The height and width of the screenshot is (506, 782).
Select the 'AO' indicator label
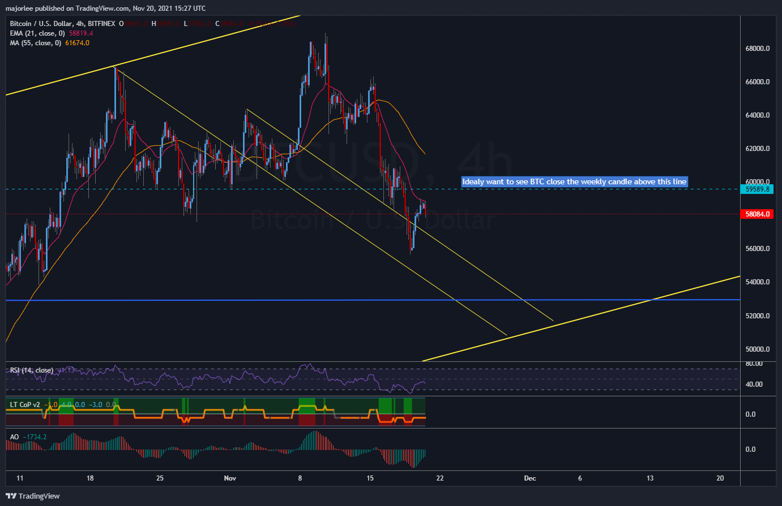pos(15,437)
